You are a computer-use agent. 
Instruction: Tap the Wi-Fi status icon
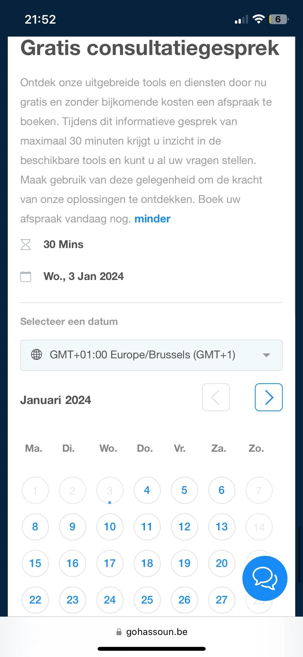tap(258, 19)
